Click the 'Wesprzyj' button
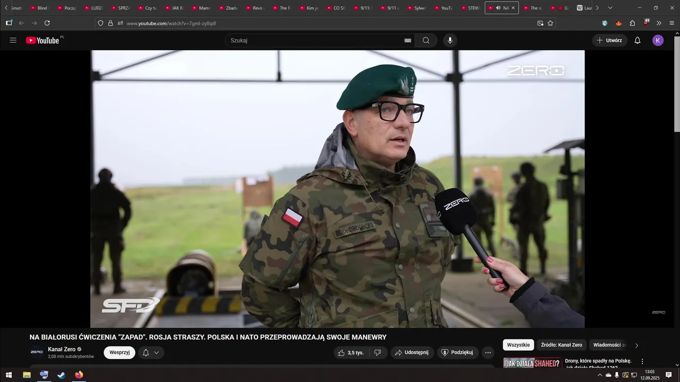This screenshot has width=680, height=382. click(x=120, y=353)
